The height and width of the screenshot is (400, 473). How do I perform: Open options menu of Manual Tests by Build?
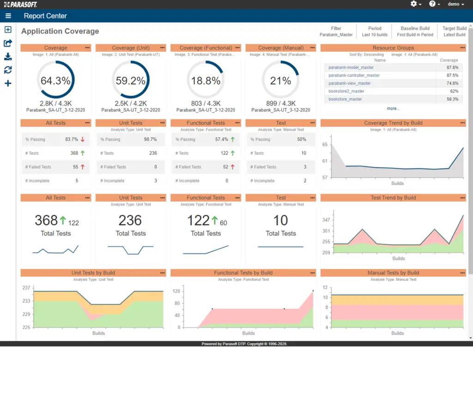coord(462,273)
